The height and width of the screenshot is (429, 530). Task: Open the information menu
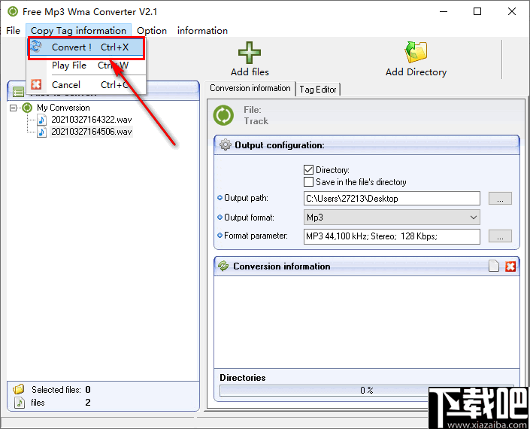point(202,30)
